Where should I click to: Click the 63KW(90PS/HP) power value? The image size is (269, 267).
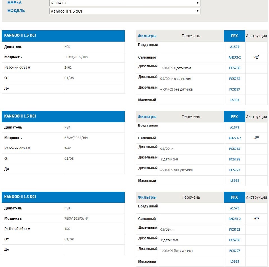point(76,138)
